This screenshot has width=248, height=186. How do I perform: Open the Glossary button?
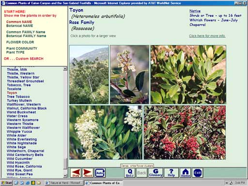155,173
